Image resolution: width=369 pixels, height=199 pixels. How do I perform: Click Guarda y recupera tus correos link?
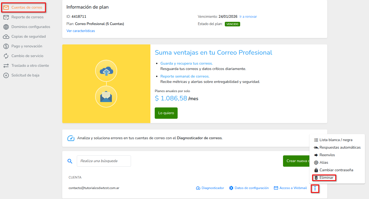(187, 64)
